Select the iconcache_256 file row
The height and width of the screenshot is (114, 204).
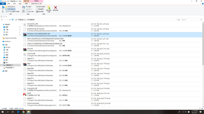coord(112,25)
